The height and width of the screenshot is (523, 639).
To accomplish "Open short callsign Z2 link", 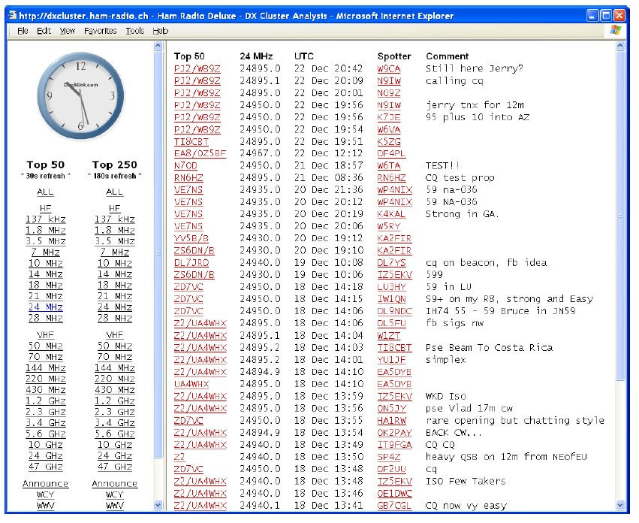I will (x=179, y=457).
